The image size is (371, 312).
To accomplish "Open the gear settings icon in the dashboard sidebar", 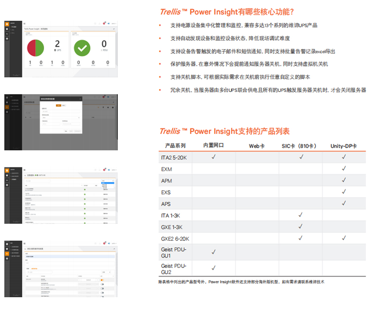I will coord(7,39).
